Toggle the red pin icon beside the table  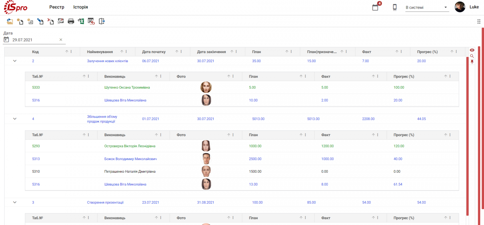click(x=472, y=62)
